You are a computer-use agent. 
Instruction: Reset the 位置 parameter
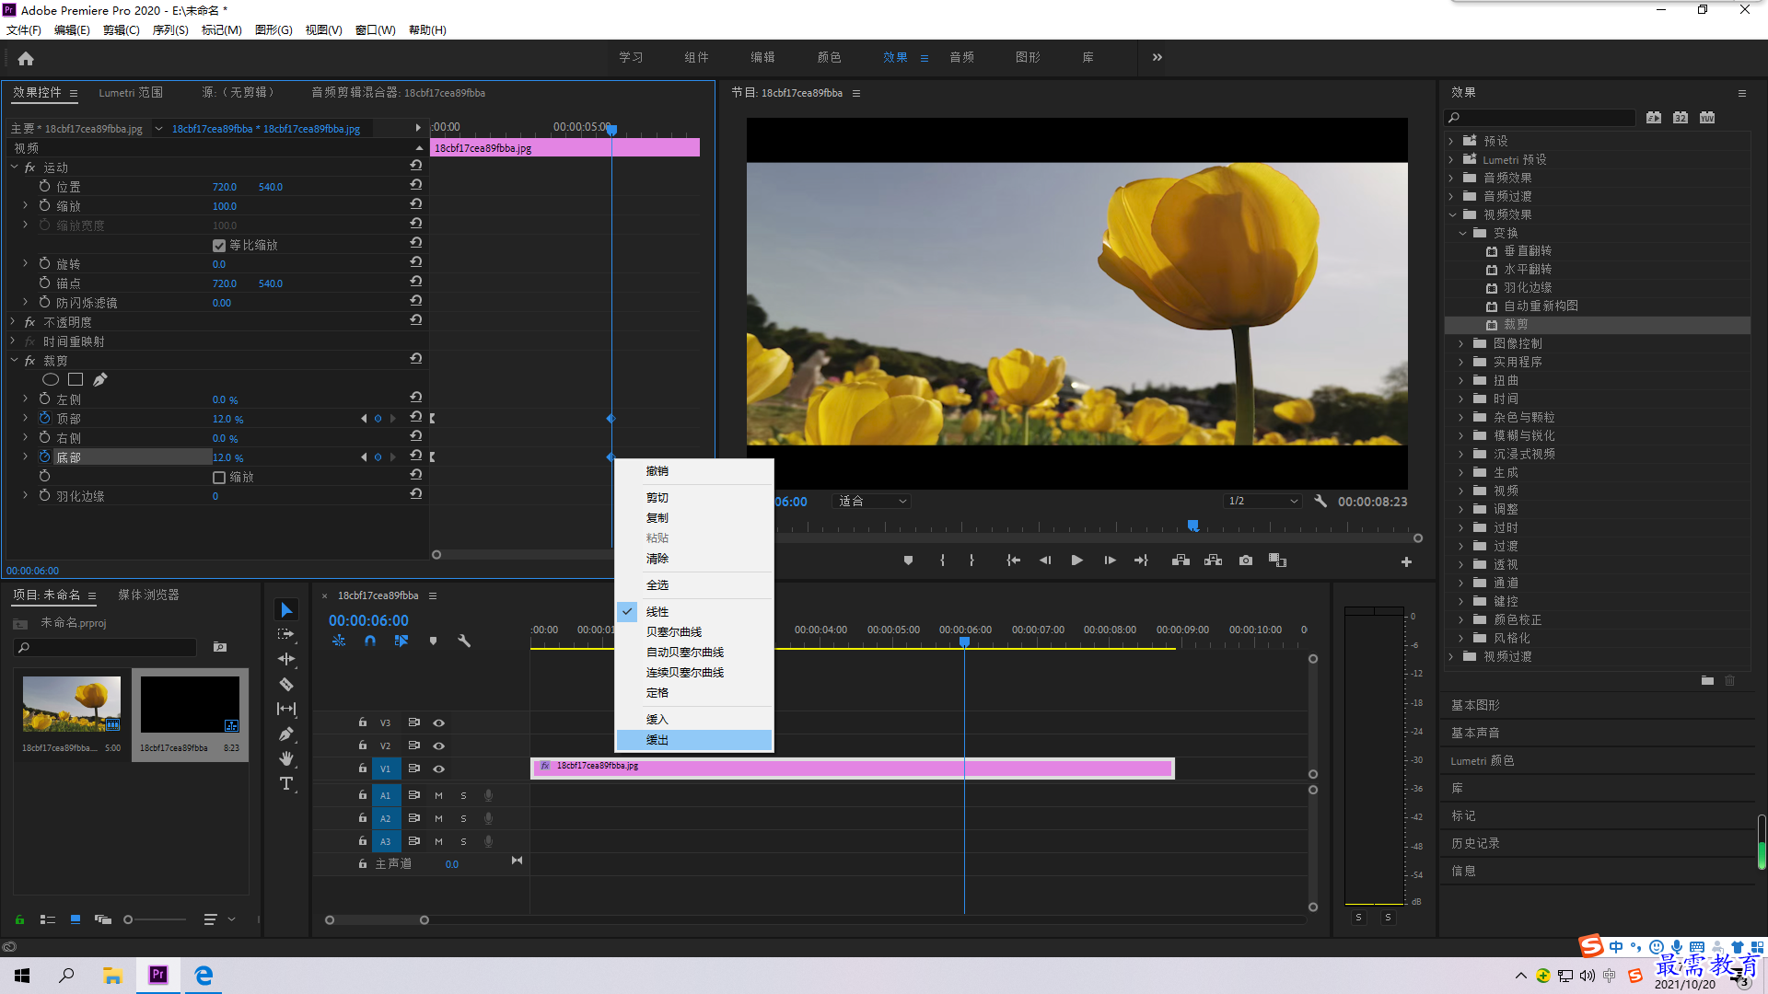click(x=416, y=185)
